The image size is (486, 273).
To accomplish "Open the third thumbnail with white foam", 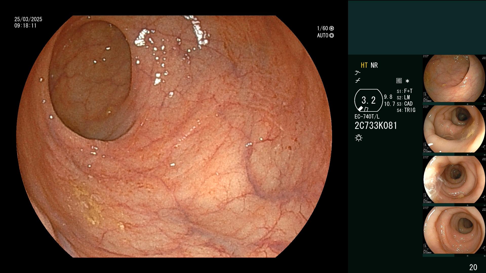I will click(x=454, y=180).
